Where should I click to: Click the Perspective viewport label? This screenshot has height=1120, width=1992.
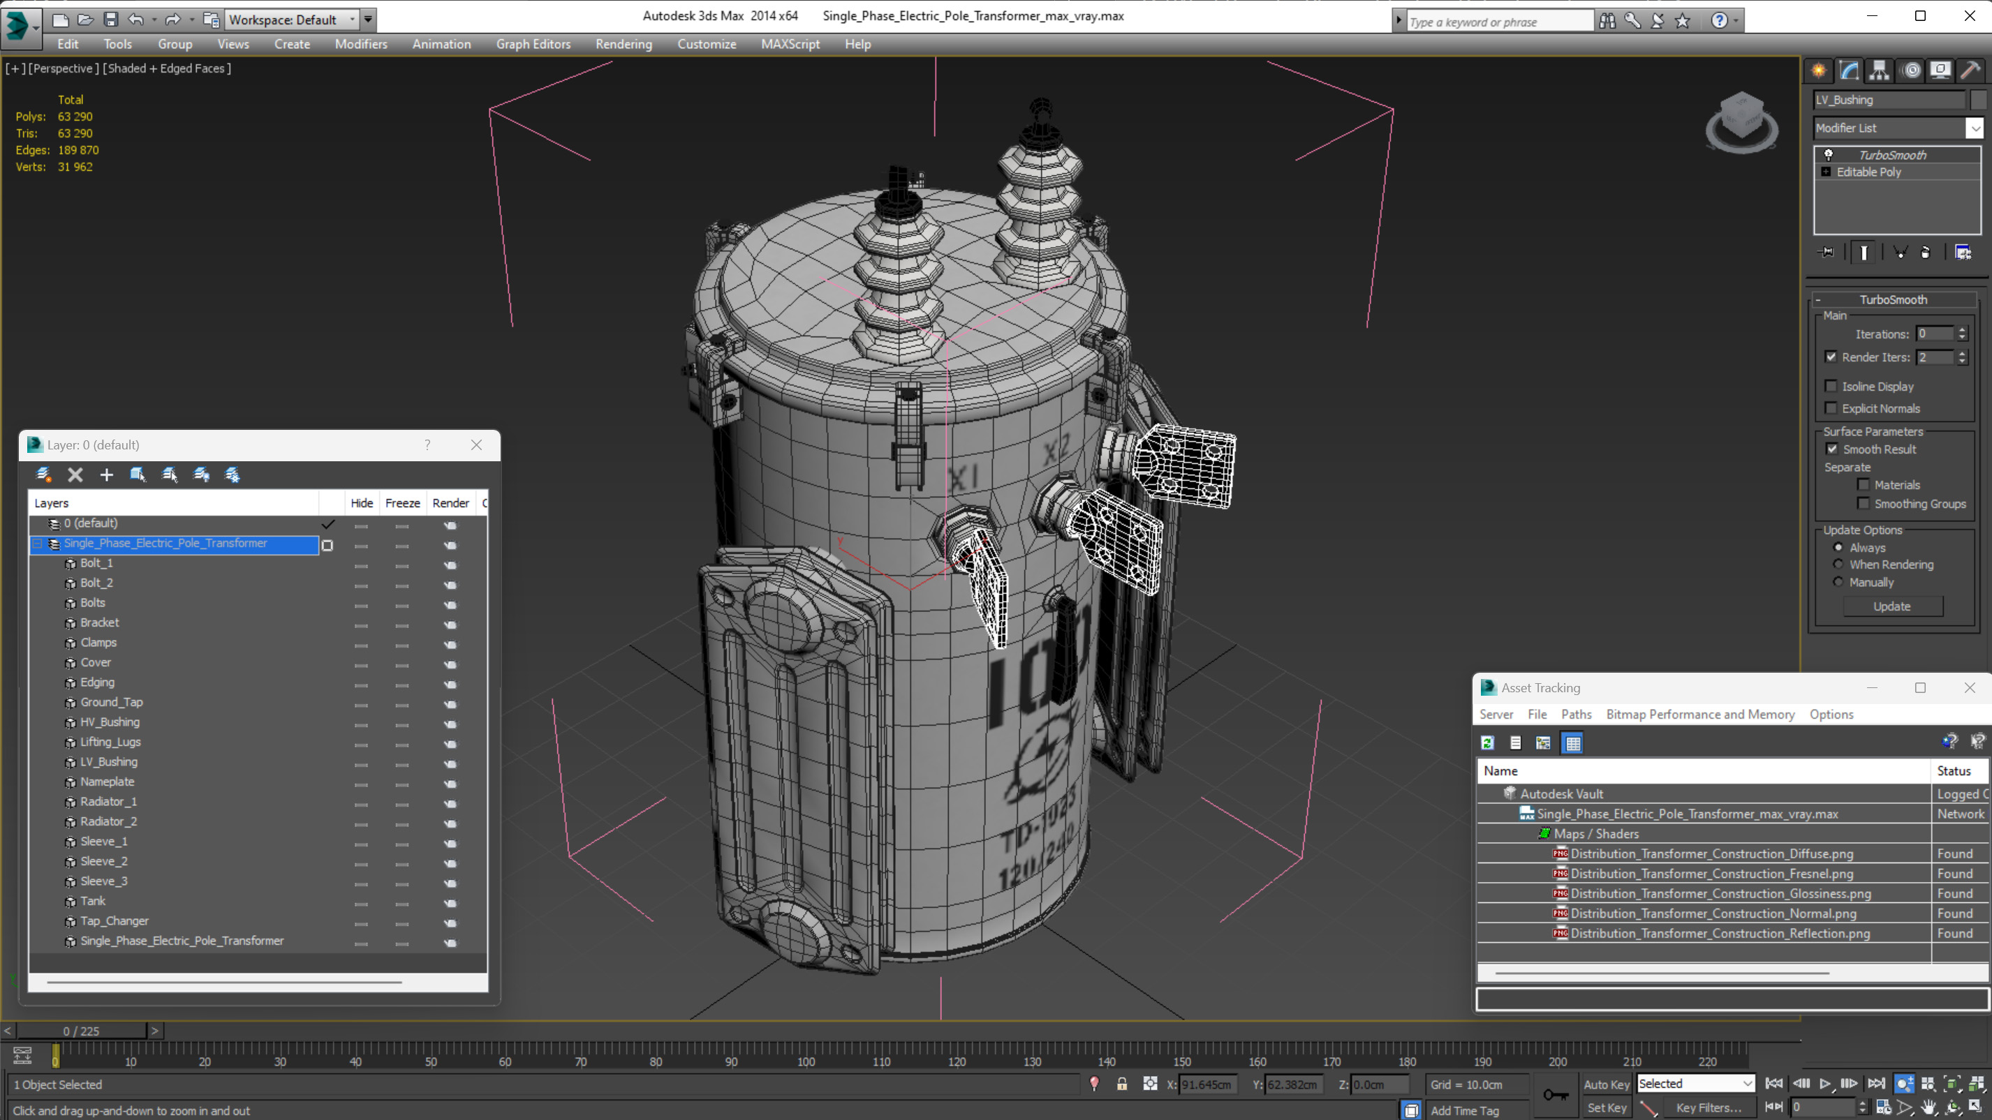tap(65, 68)
